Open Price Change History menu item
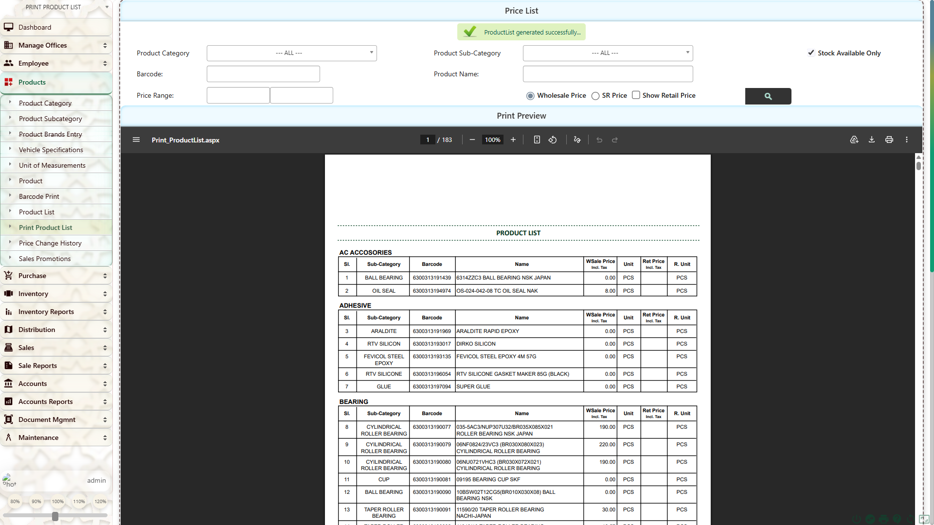This screenshot has height=525, width=934. click(x=50, y=243)
